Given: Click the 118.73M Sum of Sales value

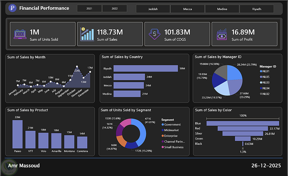Looking at the screenshot, I should coord(110,32).
